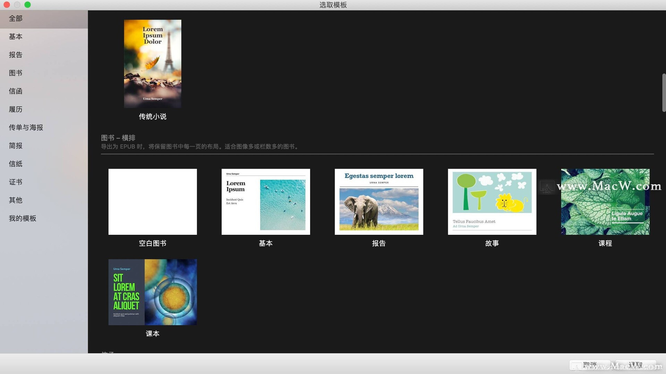Viewport: 666px width, 374px height.
Task: Click the 取消 cancel button
Action: pyautogui.click(x=589, y=365)
